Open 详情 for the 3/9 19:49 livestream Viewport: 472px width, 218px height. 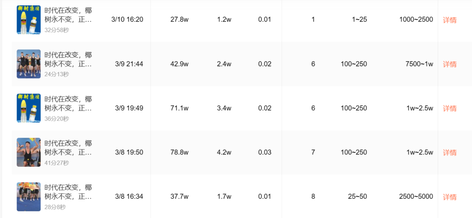(x=450, y=108)
